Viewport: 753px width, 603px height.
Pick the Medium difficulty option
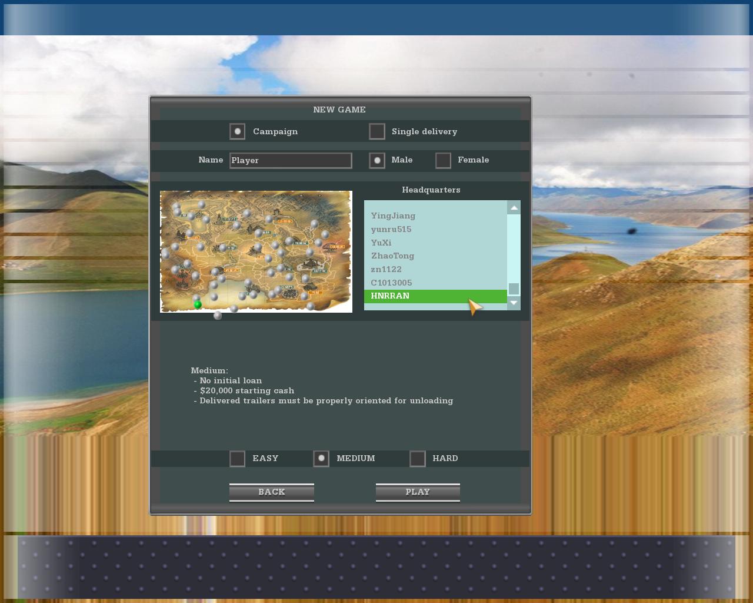pyautogui.click(x=321, y=458)
